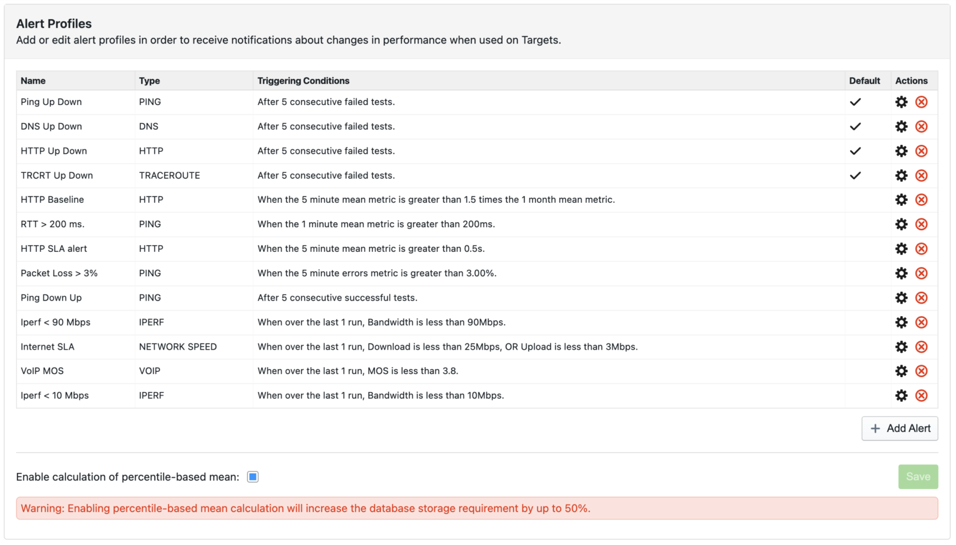Edit DNS Up Down via gear icon
Screen dimensions: 956x545
pos(901,126)
